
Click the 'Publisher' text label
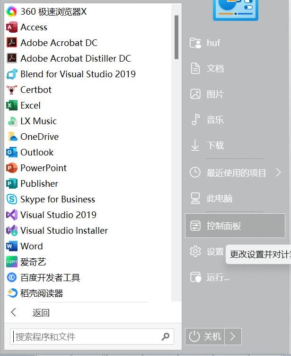[39, 183]
